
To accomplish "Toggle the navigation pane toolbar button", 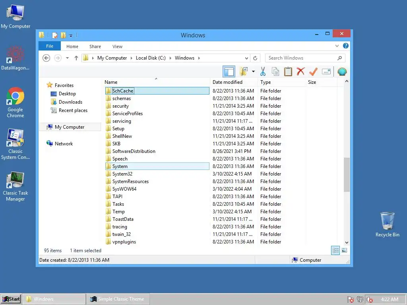I will tap(229, 71).
